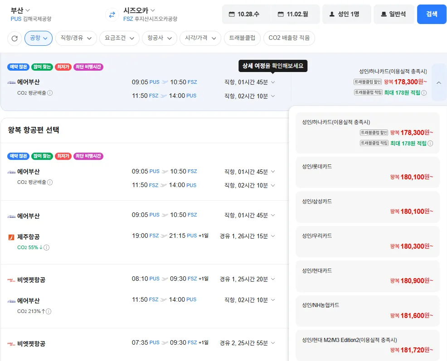Open departure date 10.28.수 picker

coord(247,14)
